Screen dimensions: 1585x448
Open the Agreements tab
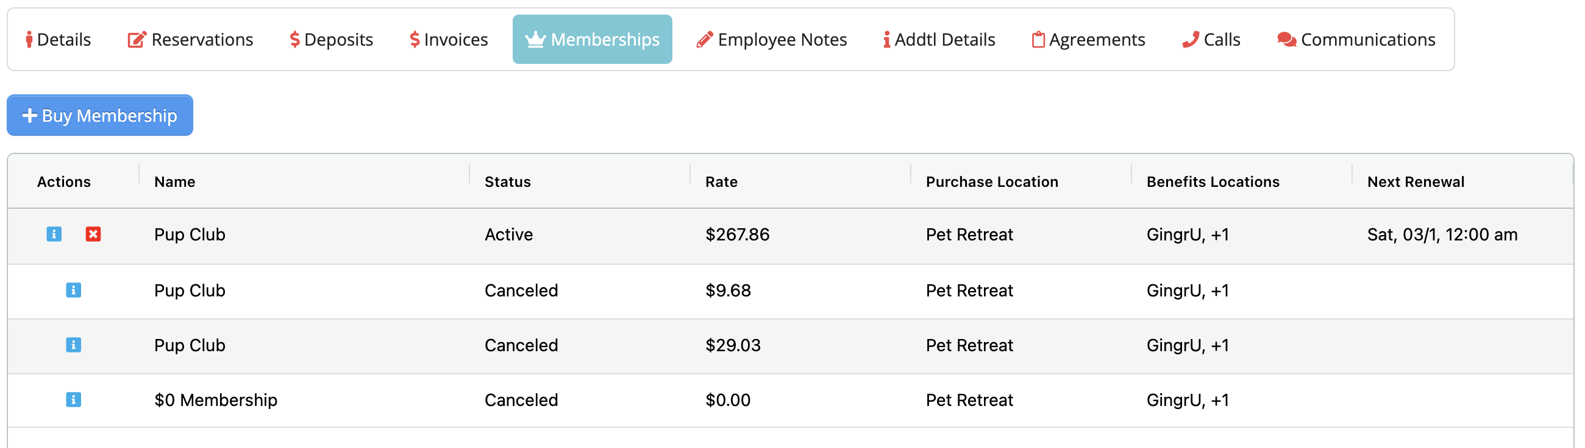coord(1088,40)
